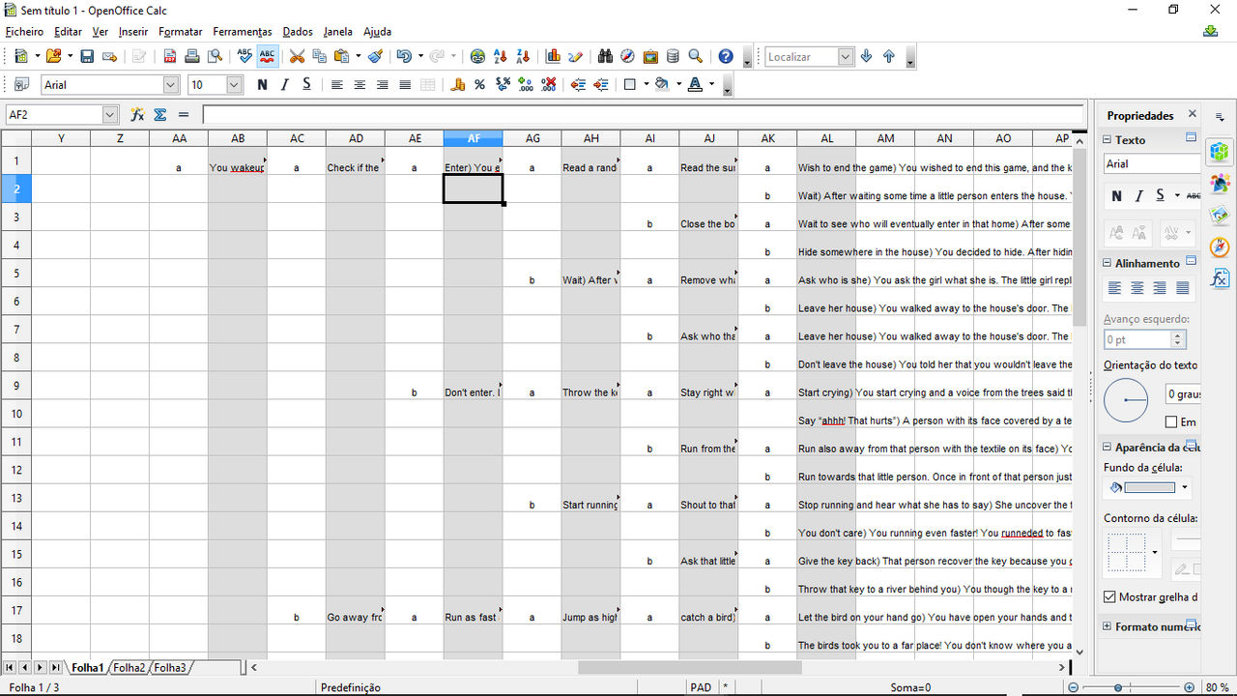Toggle center alignment in formatting toolbar

click(x=360, y=85)
